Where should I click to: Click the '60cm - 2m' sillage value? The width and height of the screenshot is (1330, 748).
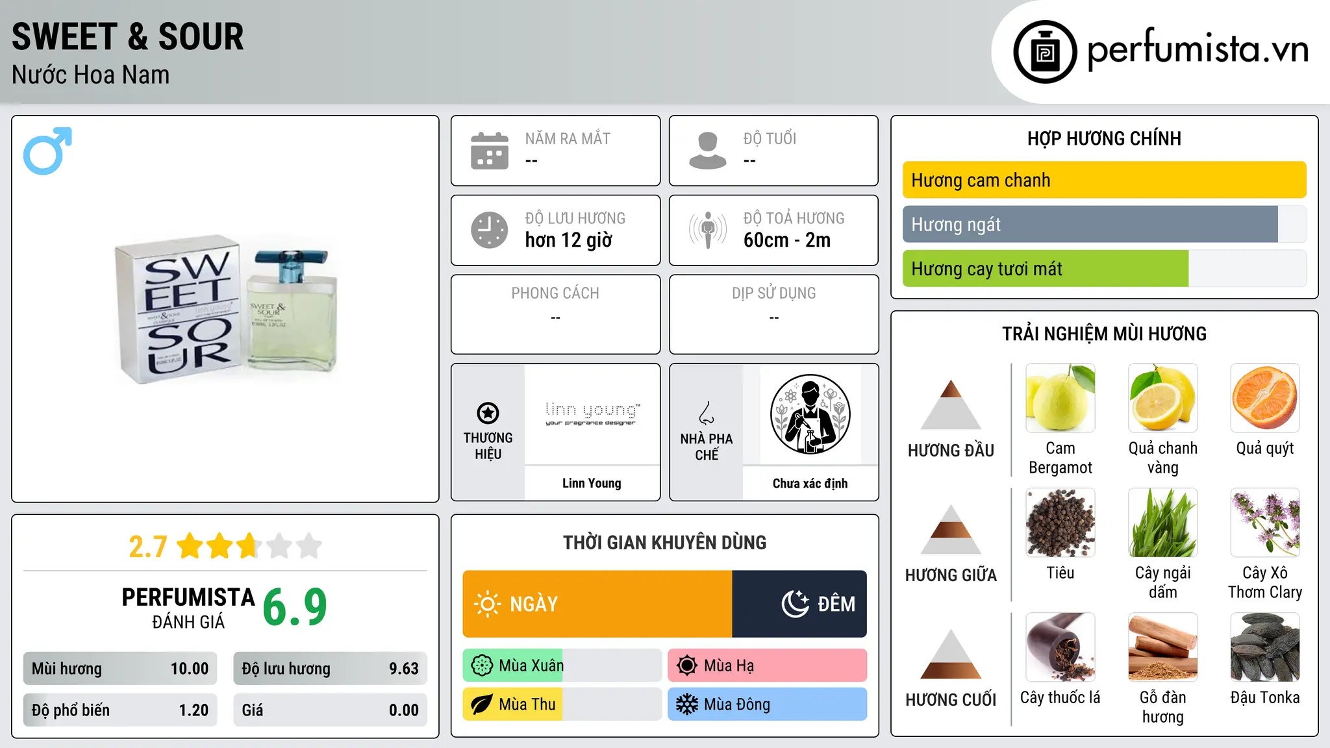click(787, 240)
